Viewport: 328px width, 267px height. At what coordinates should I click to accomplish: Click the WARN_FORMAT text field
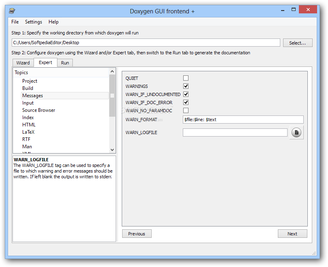coord(243,120)
